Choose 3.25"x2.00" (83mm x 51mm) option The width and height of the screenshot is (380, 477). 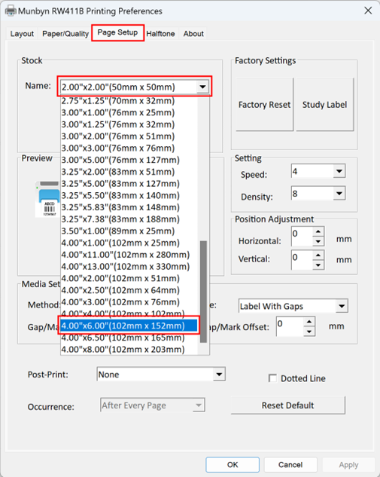coord(129,172)
